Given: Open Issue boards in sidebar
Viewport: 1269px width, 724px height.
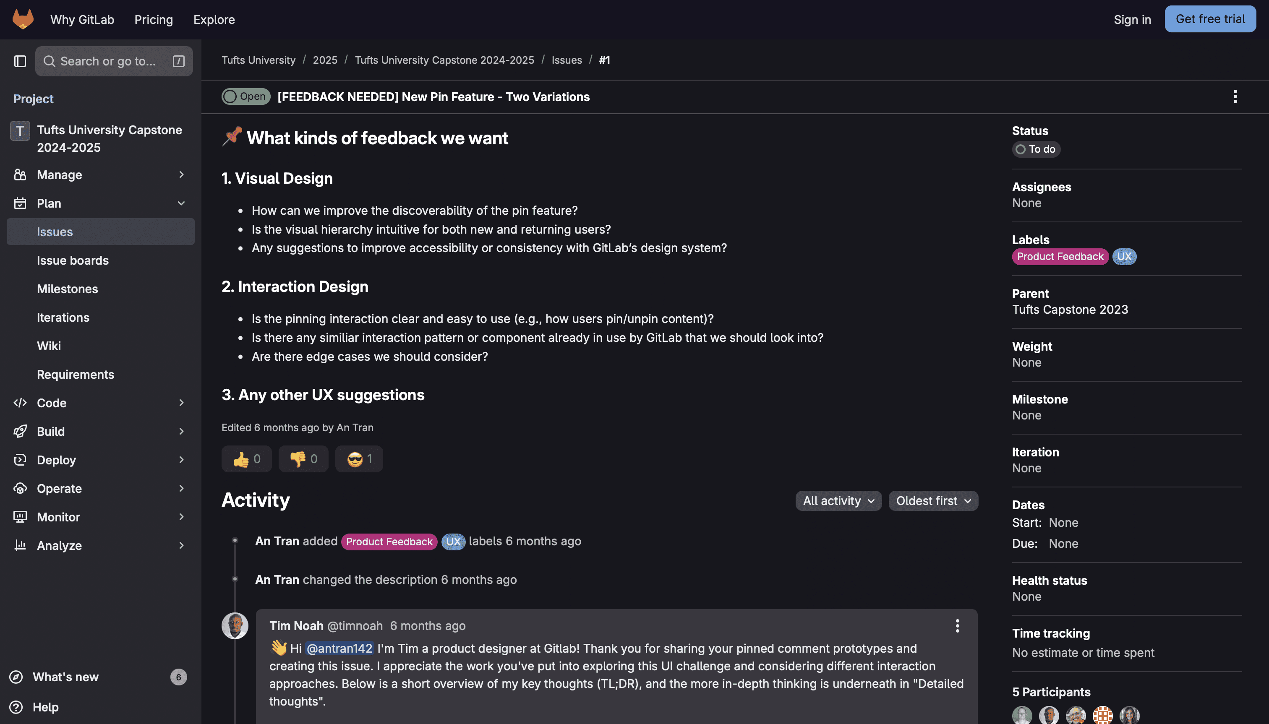Looking at the screenshot, I should click(73, 260).
